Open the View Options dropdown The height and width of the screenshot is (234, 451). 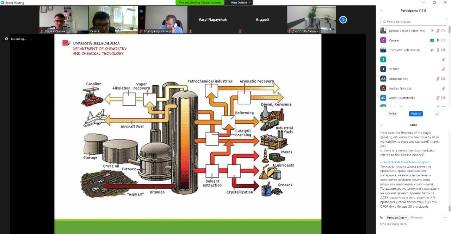(x=241, y=2)
